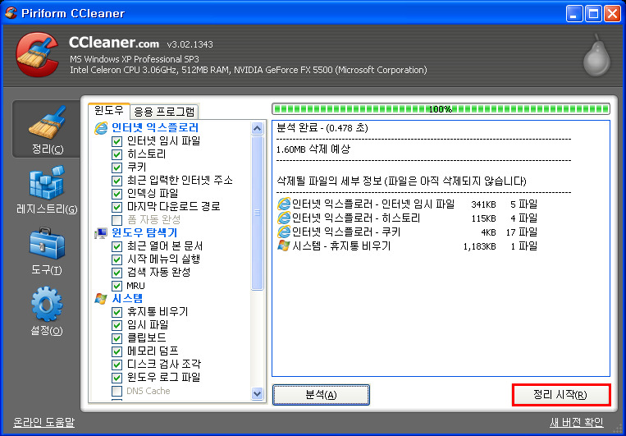Click IE icon of 인터넷 임시 파일 result
The image size is (626, 436).
click(x=283, y=204)
